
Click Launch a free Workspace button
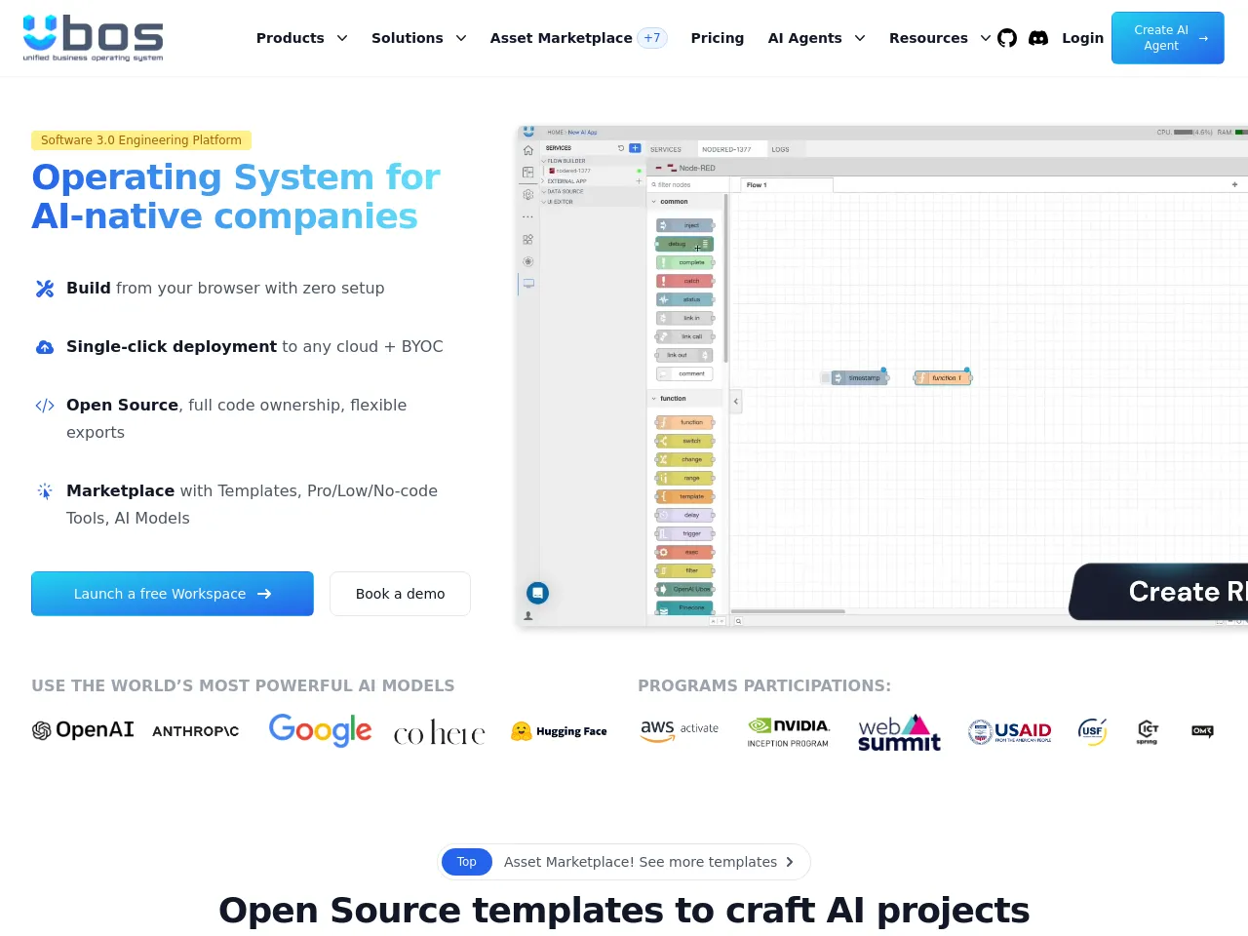coord(173,594)
